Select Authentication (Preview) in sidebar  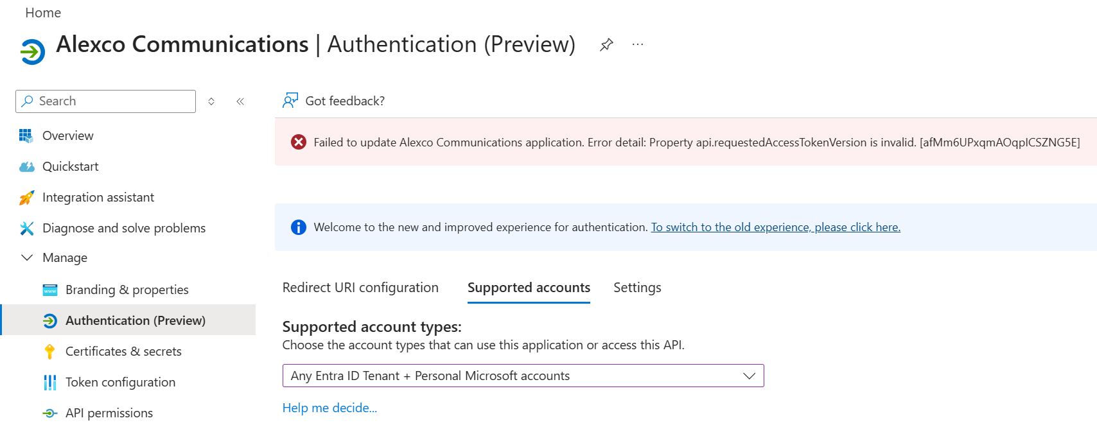pyautogui.click(x=128, y=320)
